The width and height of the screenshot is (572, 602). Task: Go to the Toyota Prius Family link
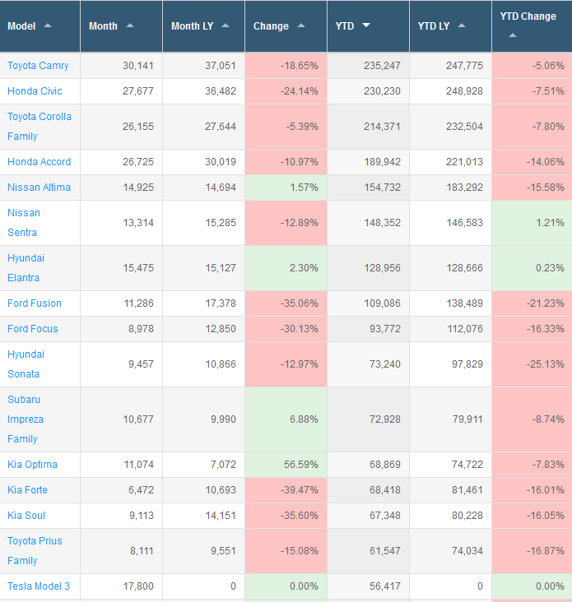coord(35,550)
